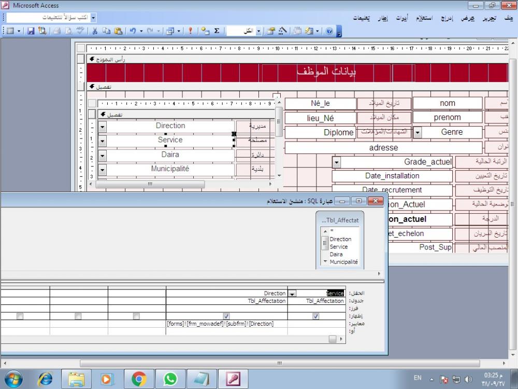The width and height of the screenshot is (518, 389).
Task: Open the Grade_actuel combo box dropdown
Action: [336, 162]
